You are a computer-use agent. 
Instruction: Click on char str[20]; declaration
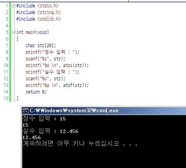(x=41, y=46)
